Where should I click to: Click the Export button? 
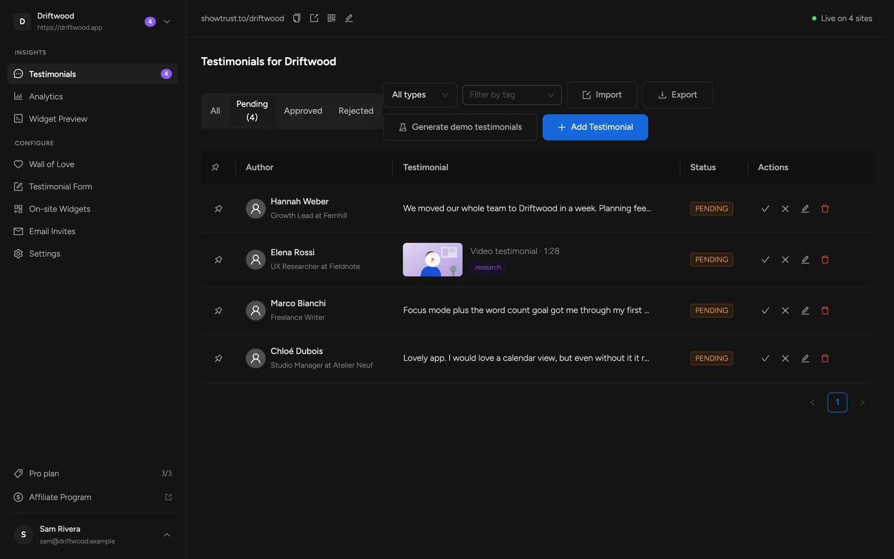pos(677,95)
